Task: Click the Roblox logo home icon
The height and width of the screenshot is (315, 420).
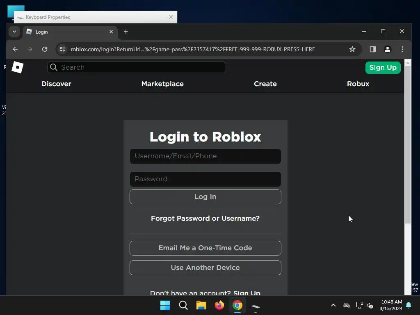Action: point(17,67)
